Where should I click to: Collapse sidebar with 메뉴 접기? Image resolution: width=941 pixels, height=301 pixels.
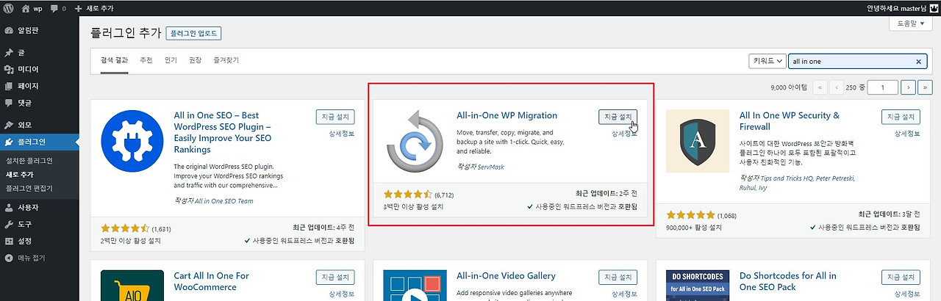coord(39,258)
